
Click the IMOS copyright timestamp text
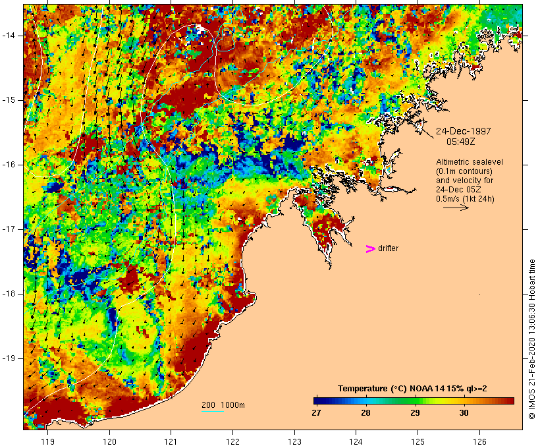(531, 339)
